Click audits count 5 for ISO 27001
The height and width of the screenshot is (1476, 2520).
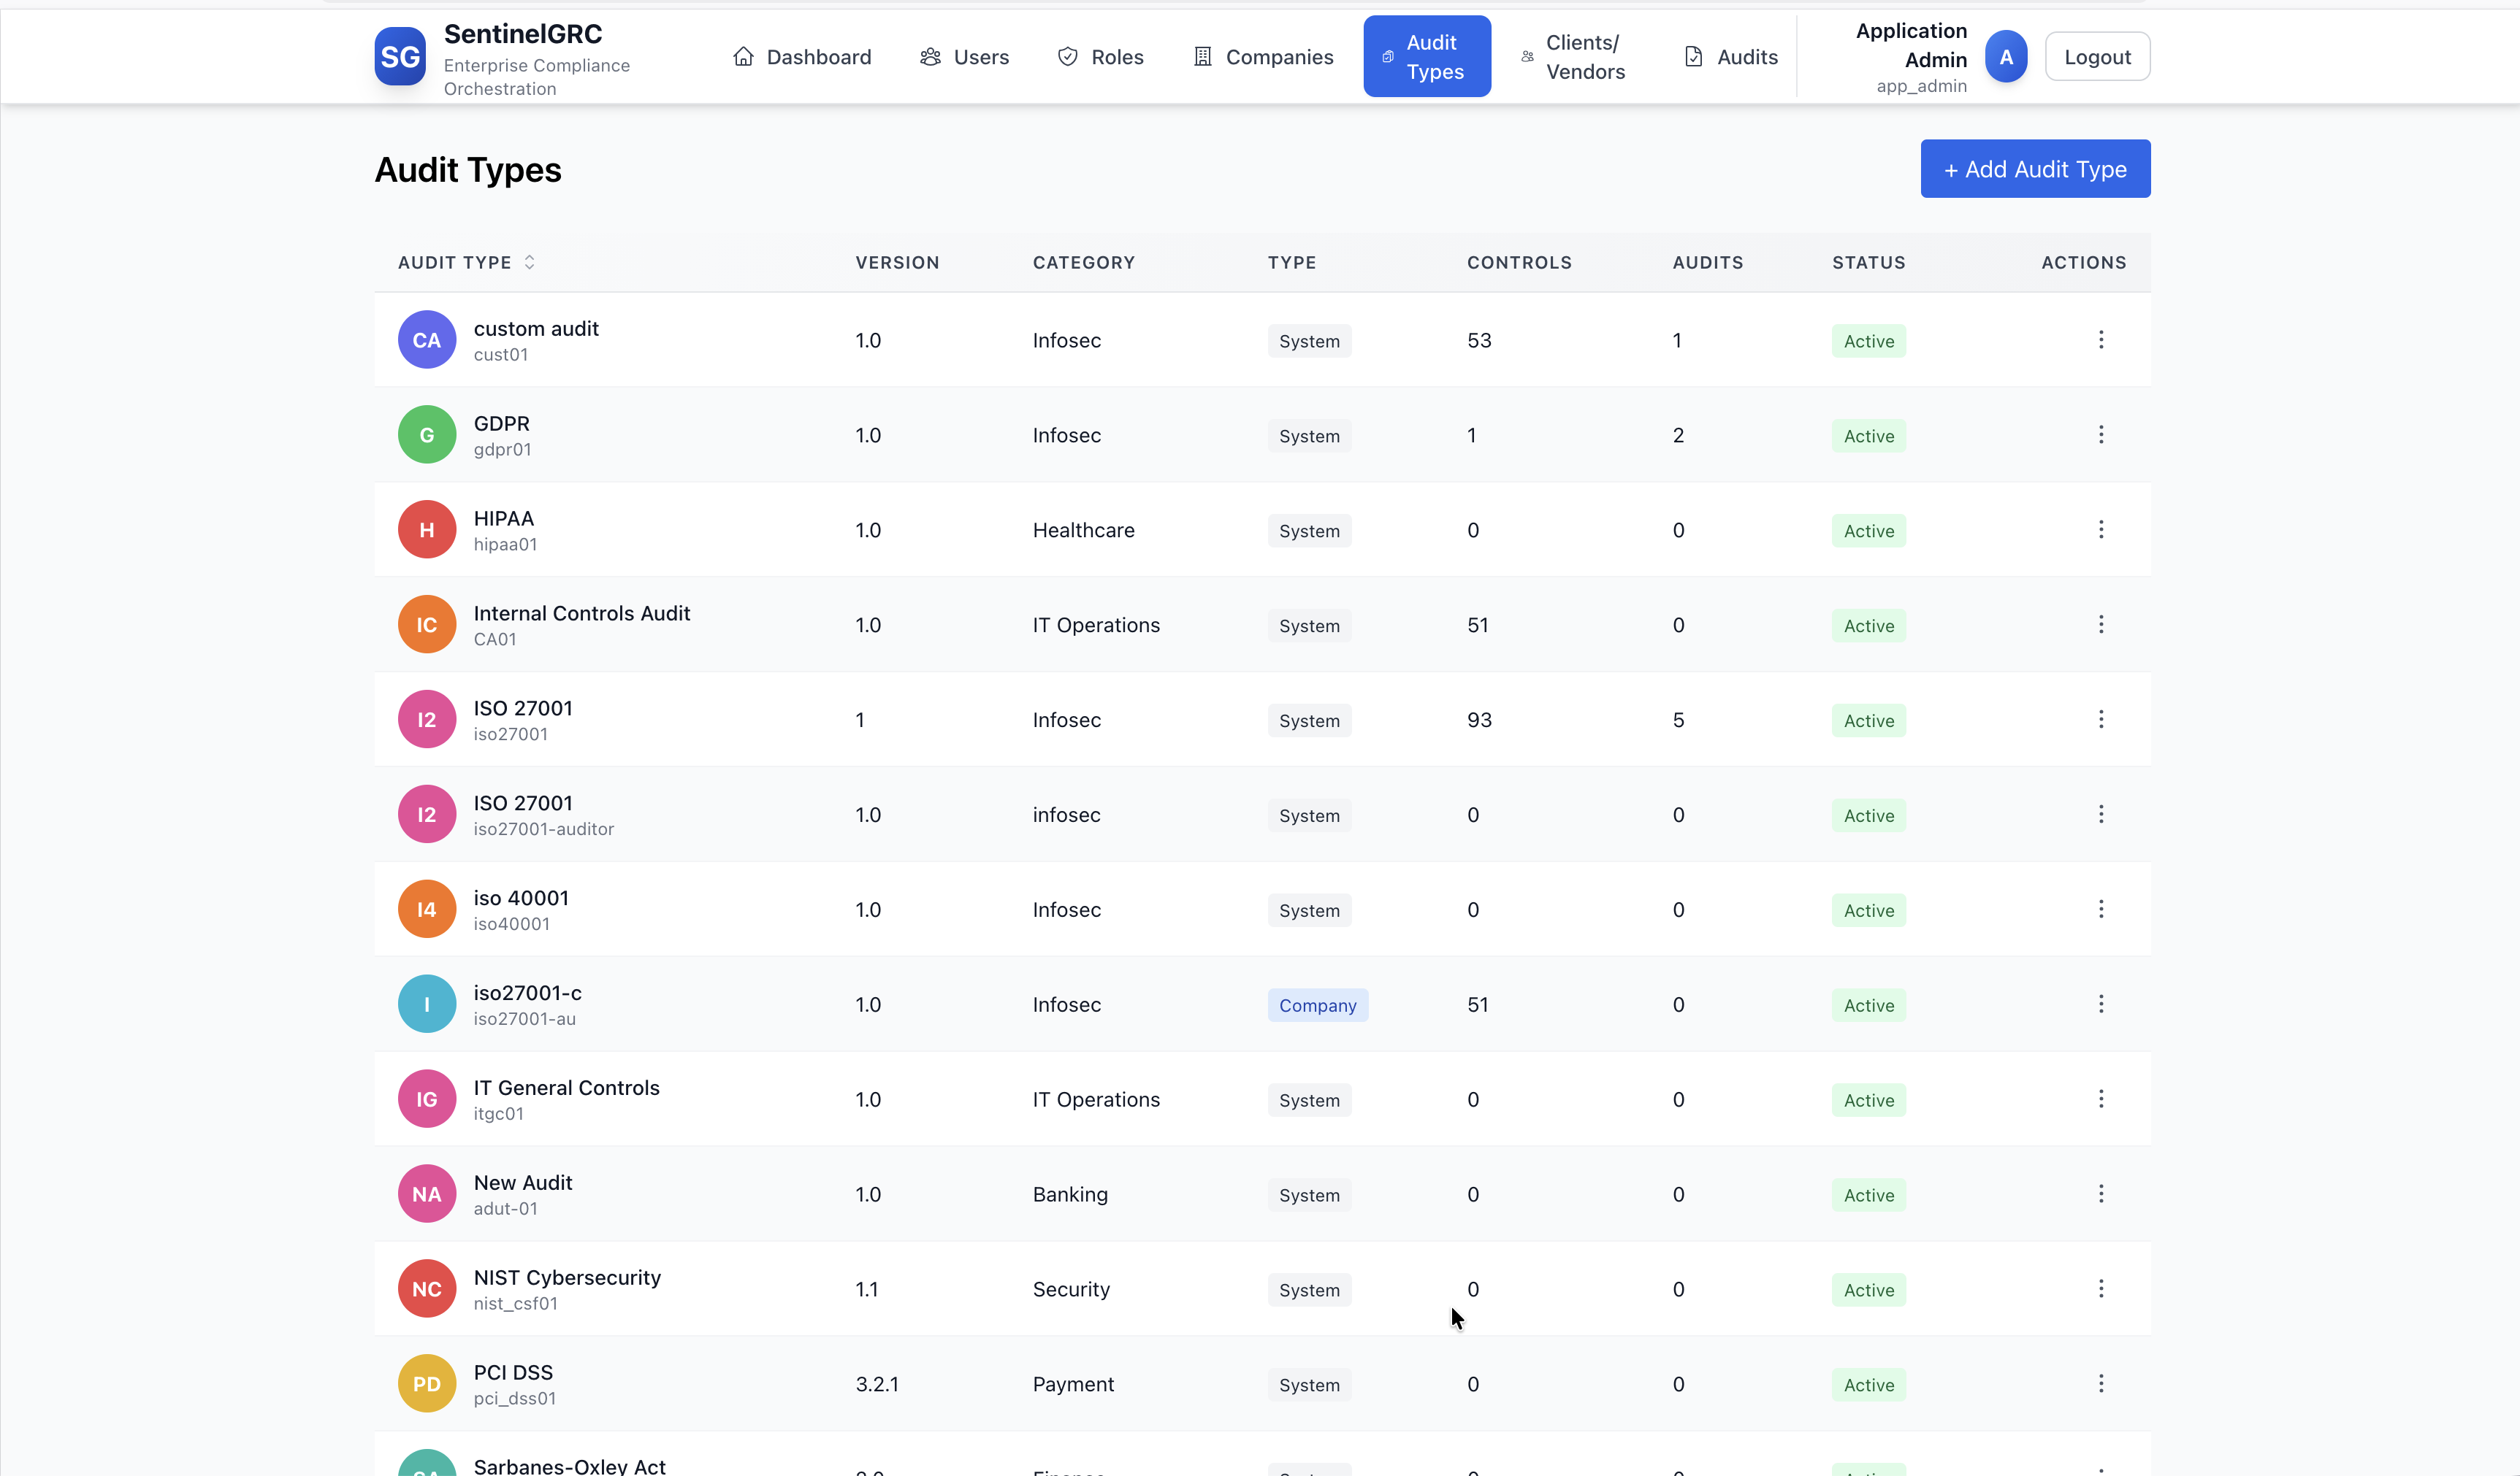tap(1678, 720)
